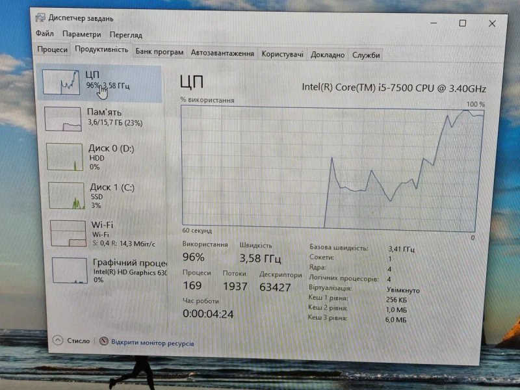Click the Диск 0 (D:) label
This screenshot has width=520, height=390.
[x=111, y=148]
